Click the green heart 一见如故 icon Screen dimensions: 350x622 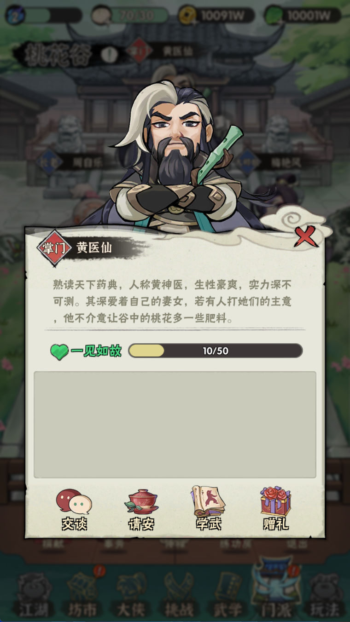59,352
